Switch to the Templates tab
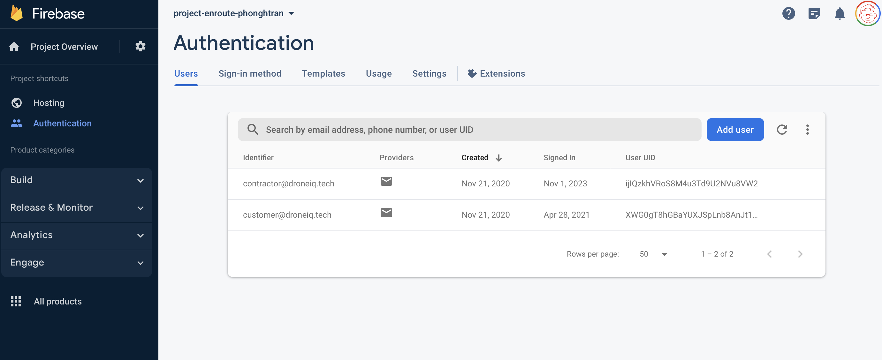The height and width of the screenshot is (360, 882). point(323,74)
